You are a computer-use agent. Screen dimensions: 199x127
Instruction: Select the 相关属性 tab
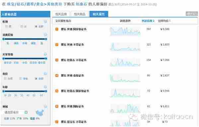point(99,14)
